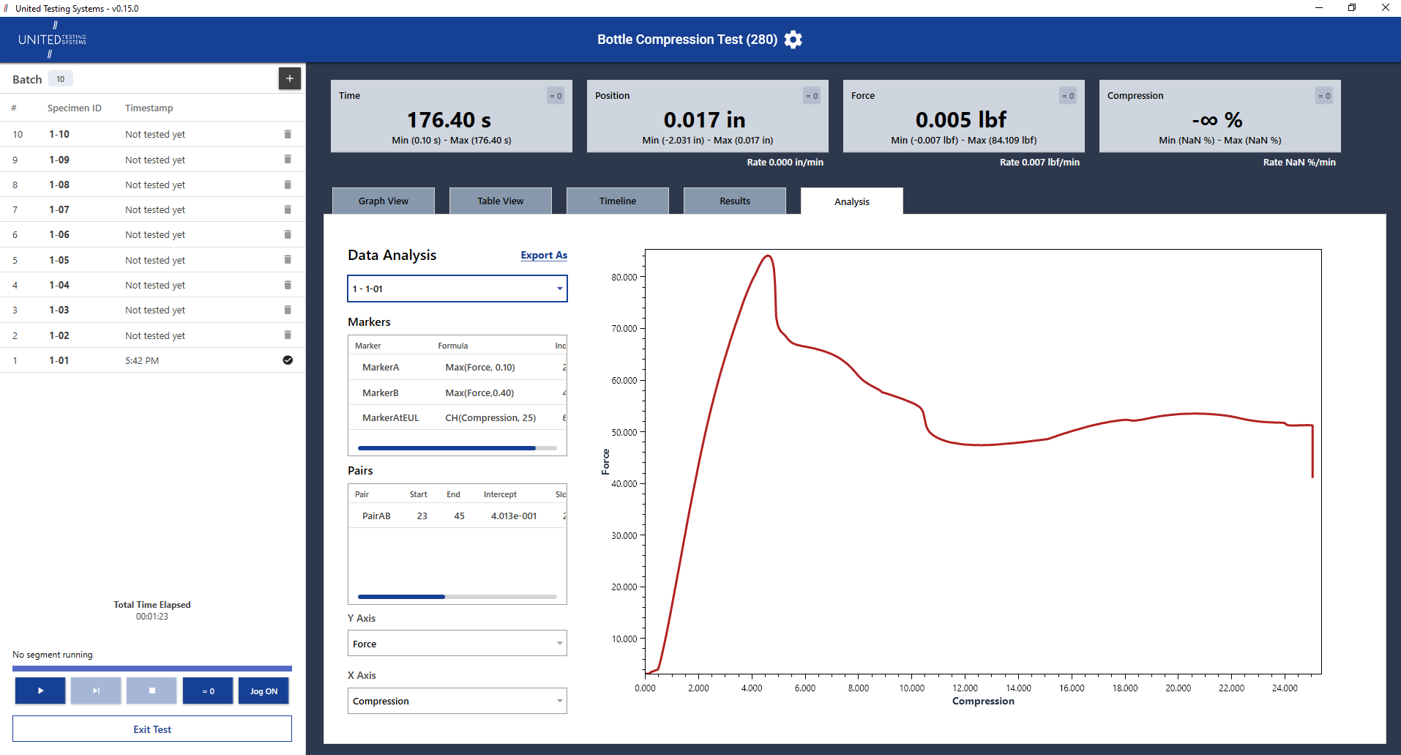This screenshot has height=755, width=1401.
Task: Delete specimen 1-07 using trash icon
Action: [288, 209]
